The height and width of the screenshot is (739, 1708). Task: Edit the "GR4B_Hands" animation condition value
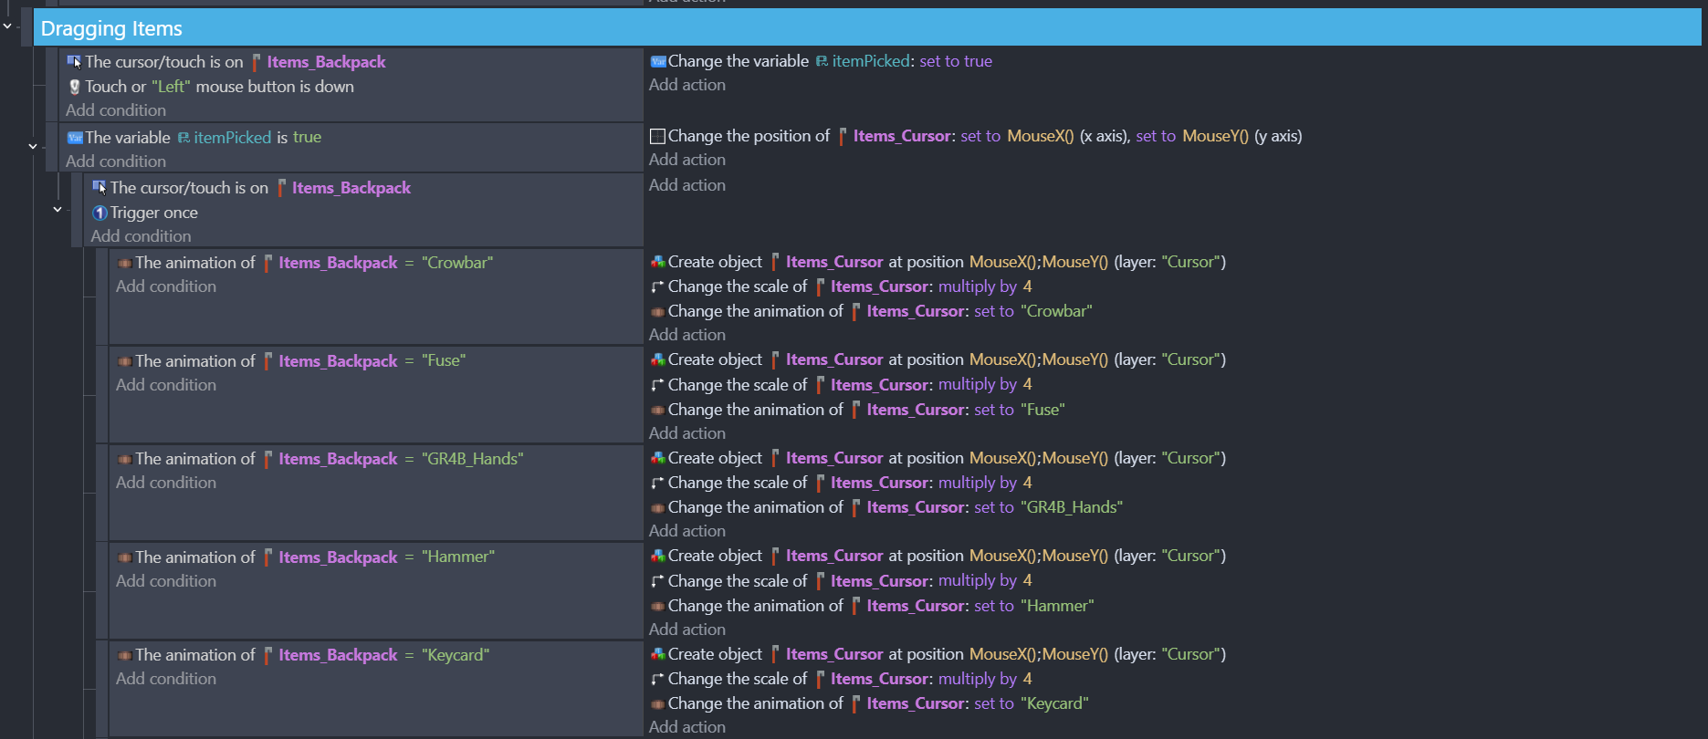[472, 459]
